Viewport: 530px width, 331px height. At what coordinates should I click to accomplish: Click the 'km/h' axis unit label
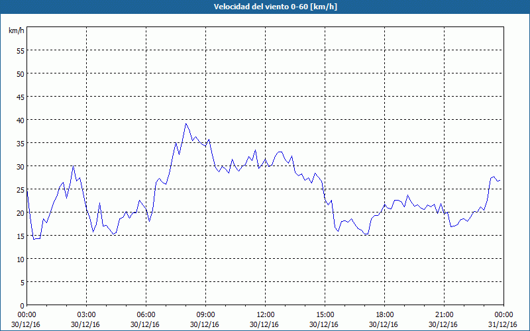(x=17, y=30)
